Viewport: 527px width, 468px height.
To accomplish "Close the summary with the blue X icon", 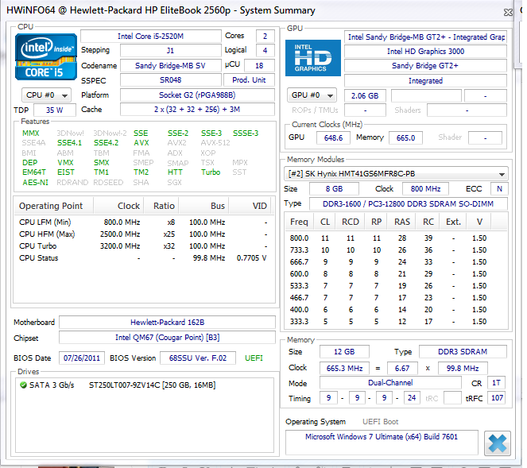I will click(x=498, y=443).
